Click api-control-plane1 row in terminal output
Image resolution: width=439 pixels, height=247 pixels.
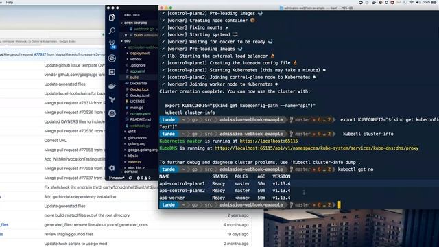coord(224,183)
